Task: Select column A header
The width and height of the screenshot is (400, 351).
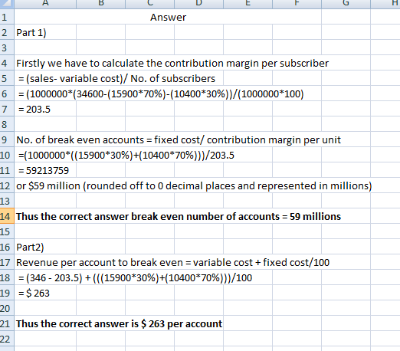Action: point(45,4)
